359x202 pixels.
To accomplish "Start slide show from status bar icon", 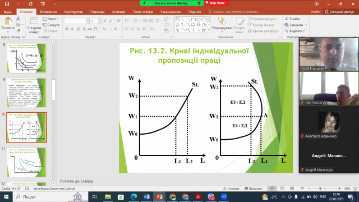I will 302,189.
